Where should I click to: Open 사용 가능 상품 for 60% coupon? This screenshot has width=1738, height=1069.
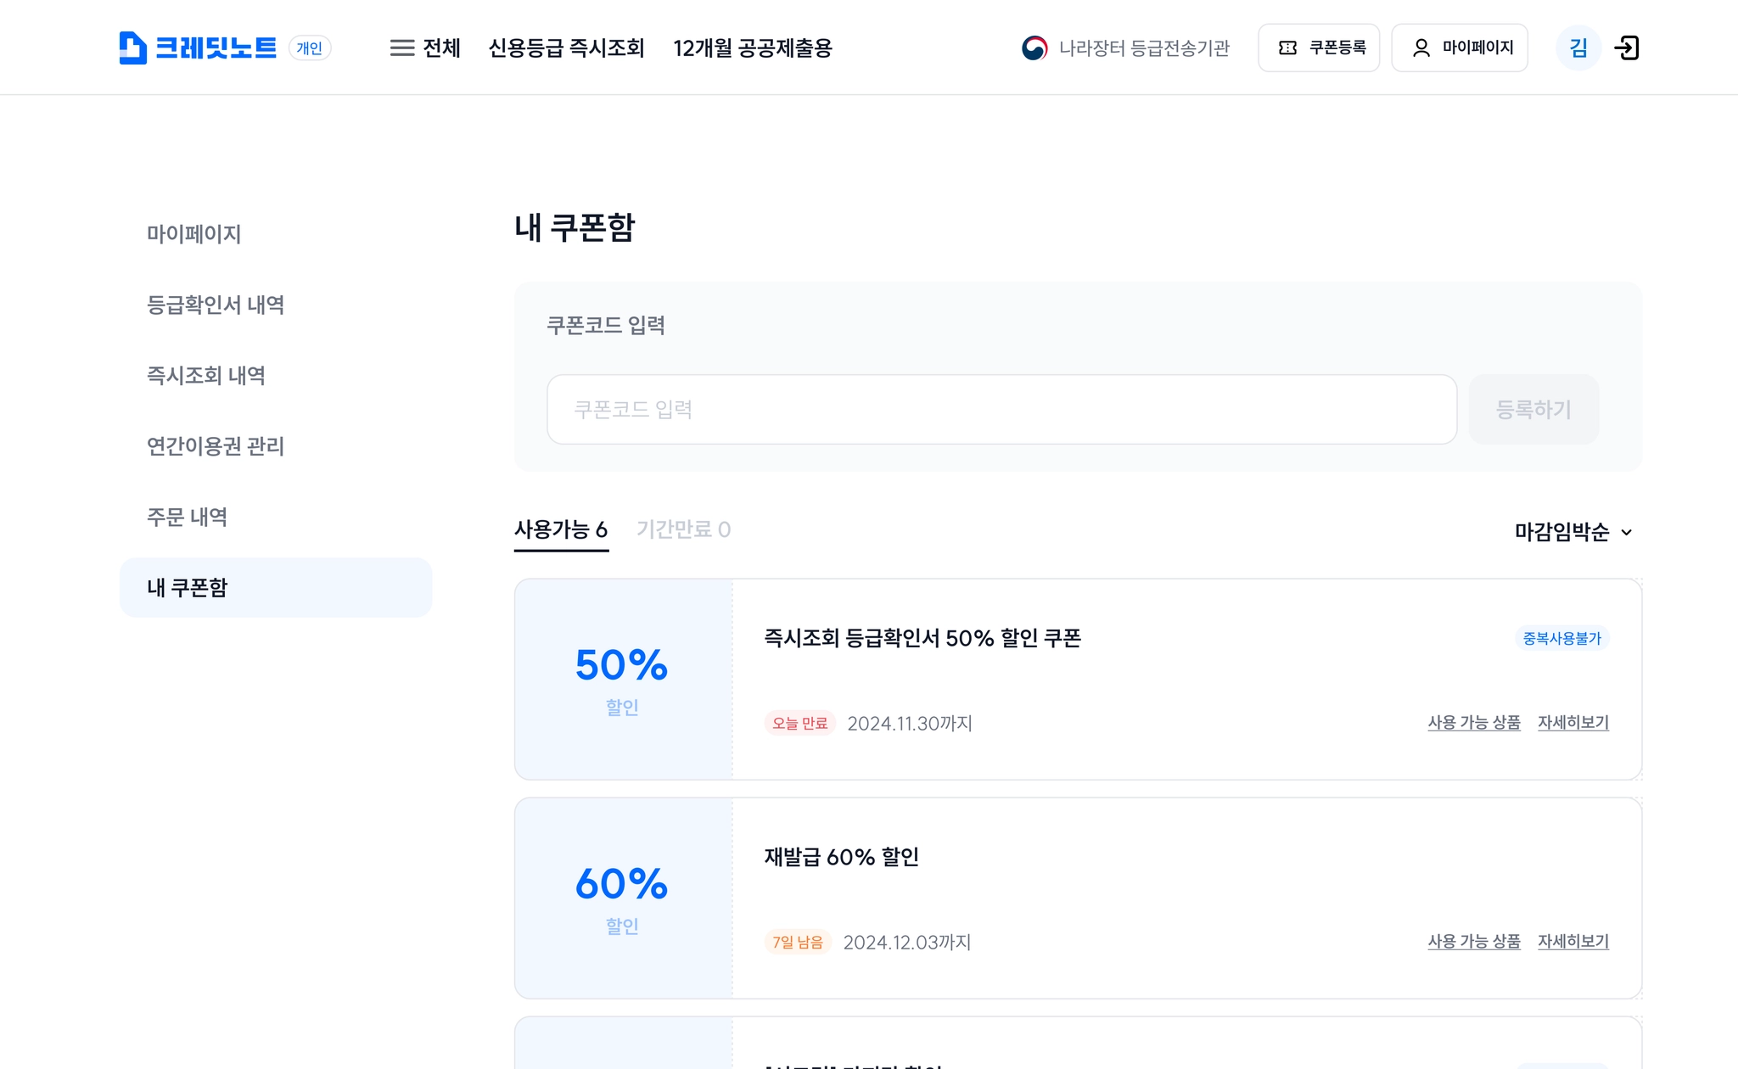click(1474, 942)
